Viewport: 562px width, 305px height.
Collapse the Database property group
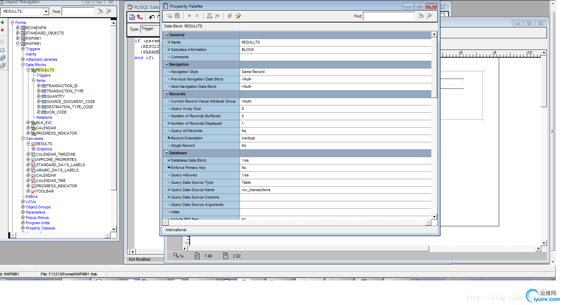pyautogui.click(x=166, y=153)
